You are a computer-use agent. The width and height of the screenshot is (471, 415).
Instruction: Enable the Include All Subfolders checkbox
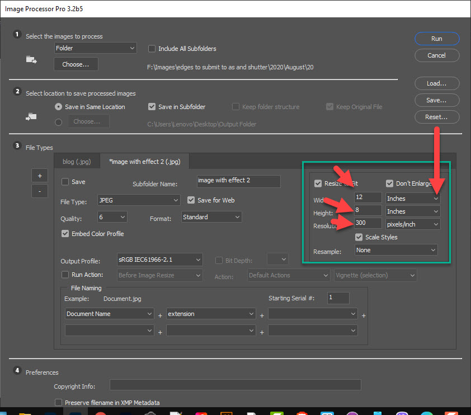152,49
